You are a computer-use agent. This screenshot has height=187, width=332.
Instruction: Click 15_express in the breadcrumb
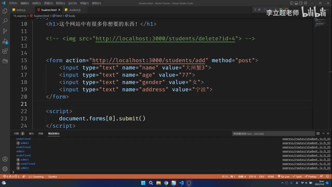[x=20, y=16]
